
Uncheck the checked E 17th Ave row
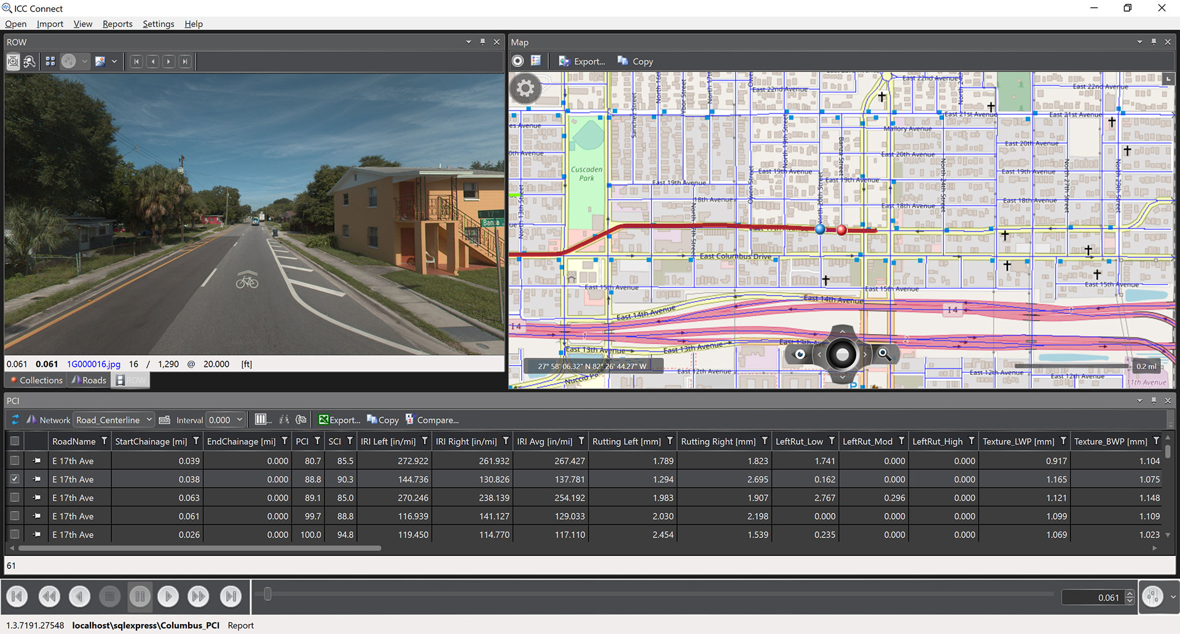(x=15, y=479)
